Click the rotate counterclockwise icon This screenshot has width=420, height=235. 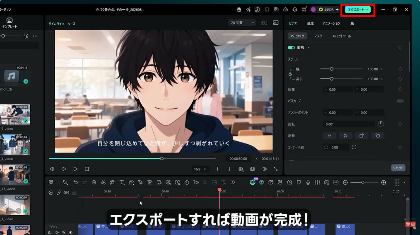pyautogui.click(x=378, y=136)
